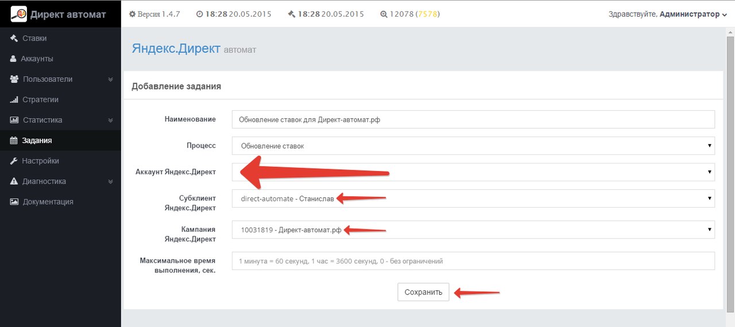This screenshot has width=735, height=327.
Task: Expand the Пользователи sidebar submenu
Action: click(110, 79)
